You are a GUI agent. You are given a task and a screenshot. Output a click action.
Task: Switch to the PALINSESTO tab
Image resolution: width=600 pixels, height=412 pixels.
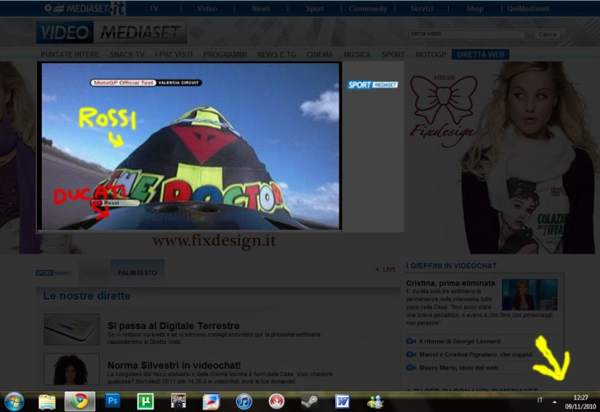(x=136, y=270)
